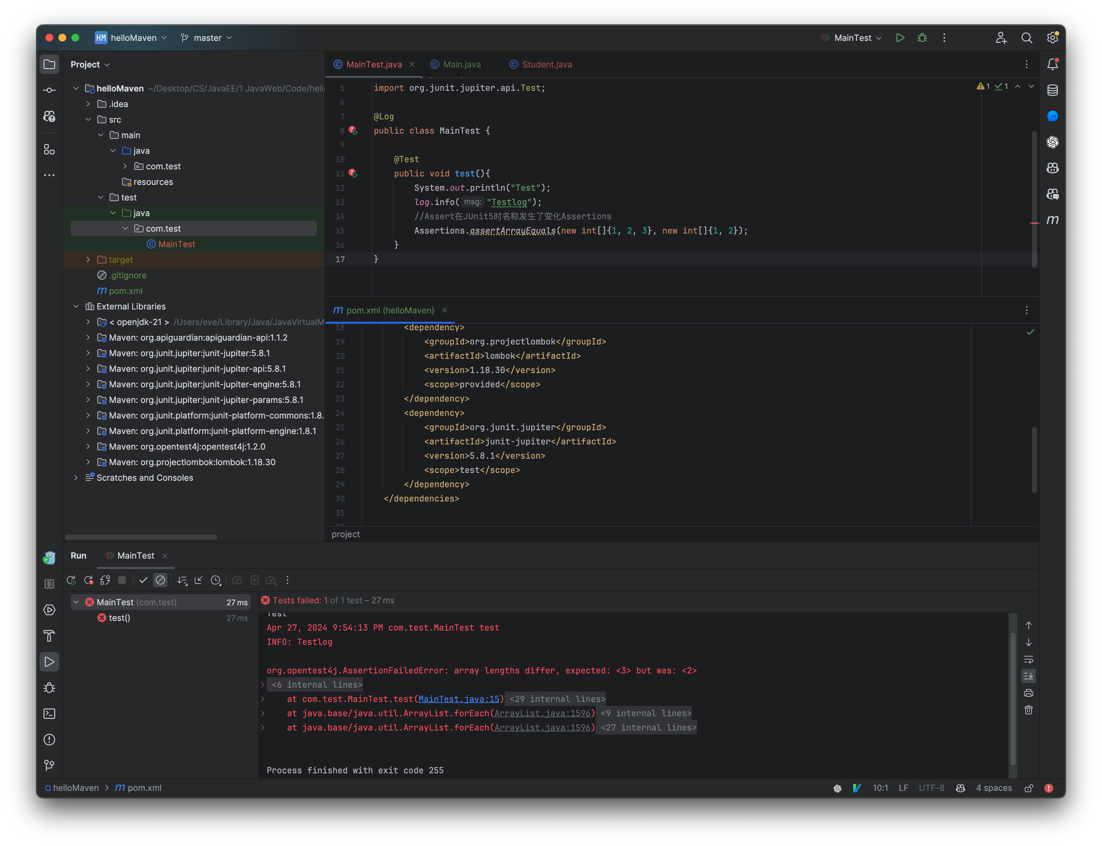
Task: Toggle the Show Passed tests filter
Action: (143, 580)
